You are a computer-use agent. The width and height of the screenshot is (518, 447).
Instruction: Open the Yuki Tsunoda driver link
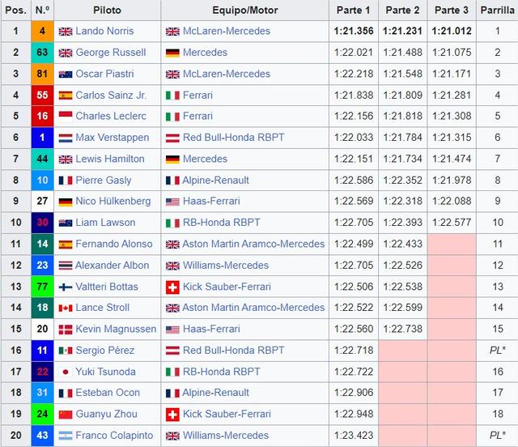pyautogui.click(x=106, y=372)
